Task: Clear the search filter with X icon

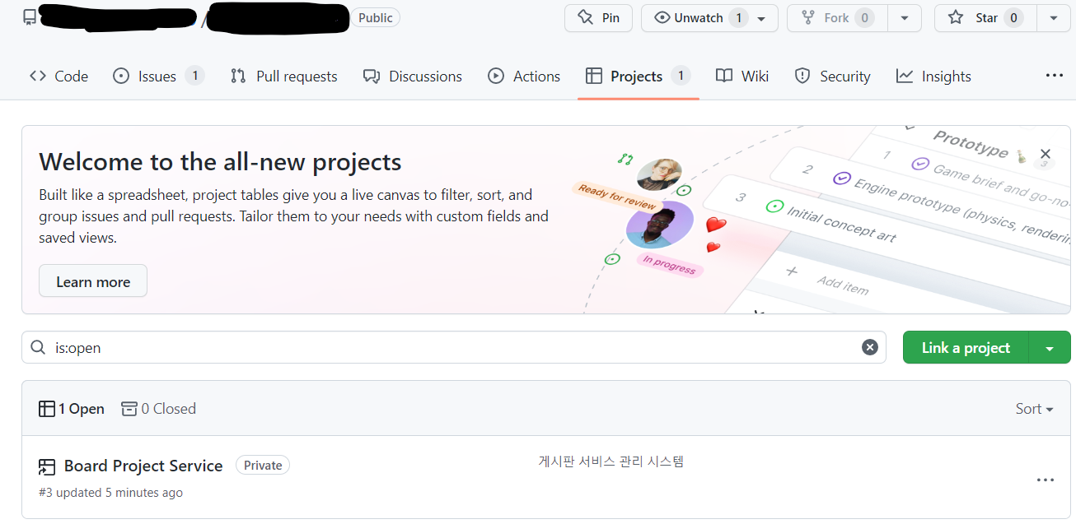Action: pos(870,348)
